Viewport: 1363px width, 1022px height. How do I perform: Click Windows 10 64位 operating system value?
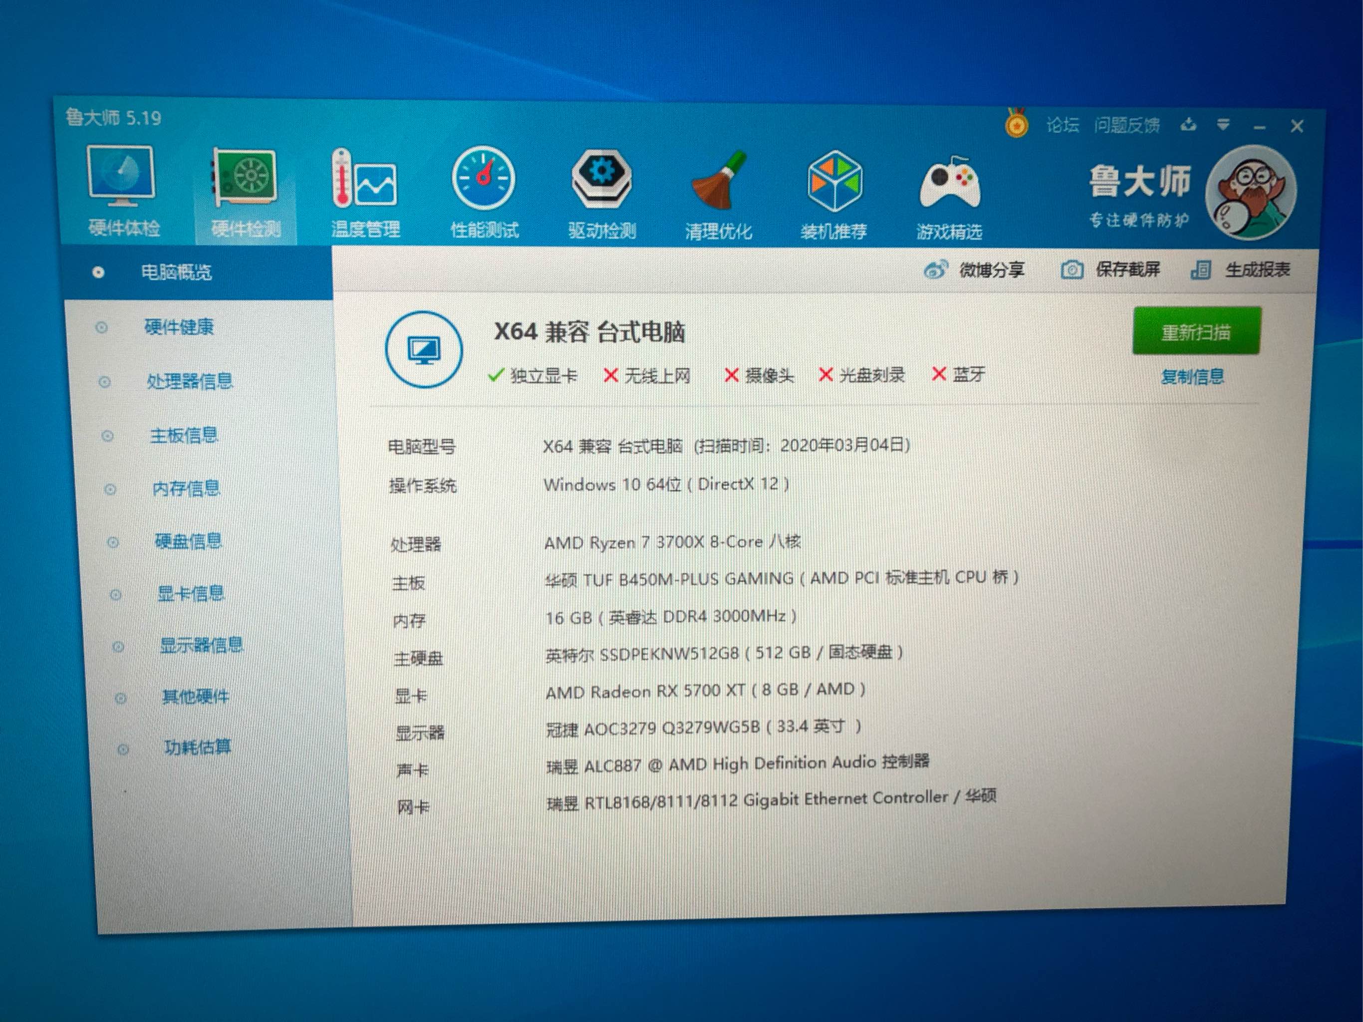[x=666, y=484]
